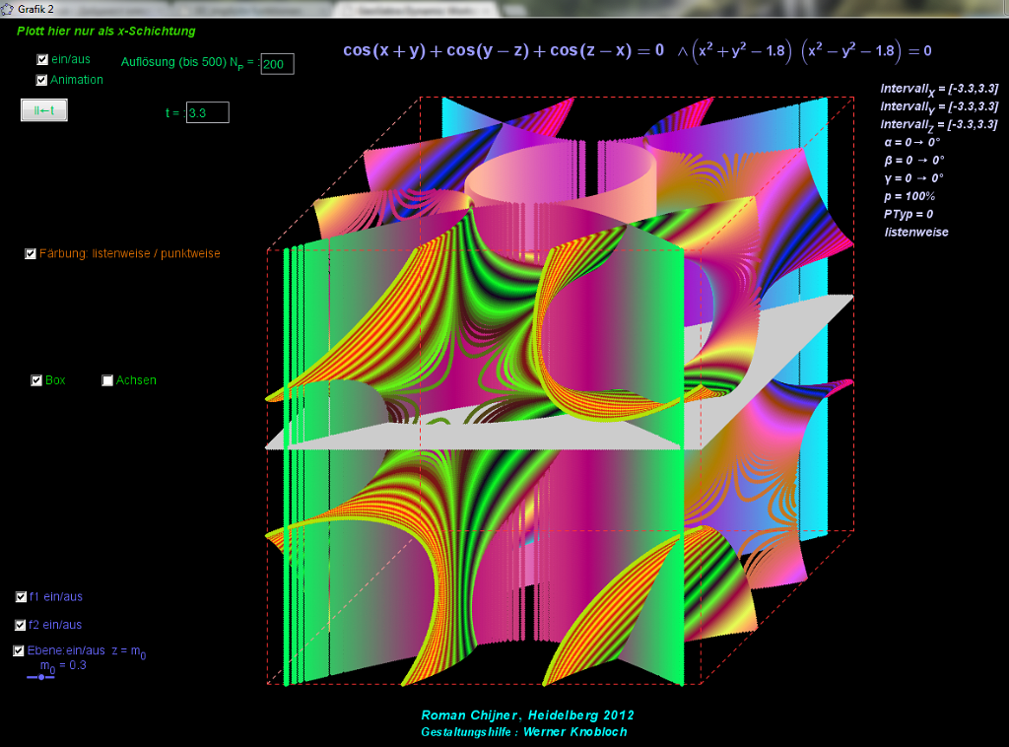Turn off f1 ein/aus surface
Screen dimensions: 1009x747
(22, 597)
